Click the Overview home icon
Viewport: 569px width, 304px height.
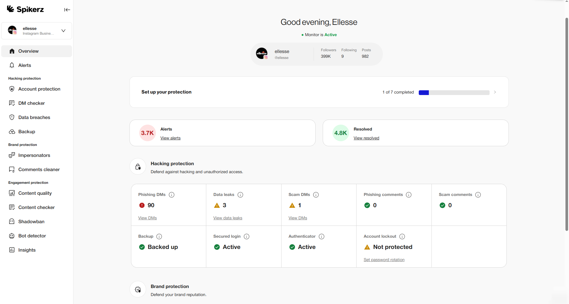(12, 51)
